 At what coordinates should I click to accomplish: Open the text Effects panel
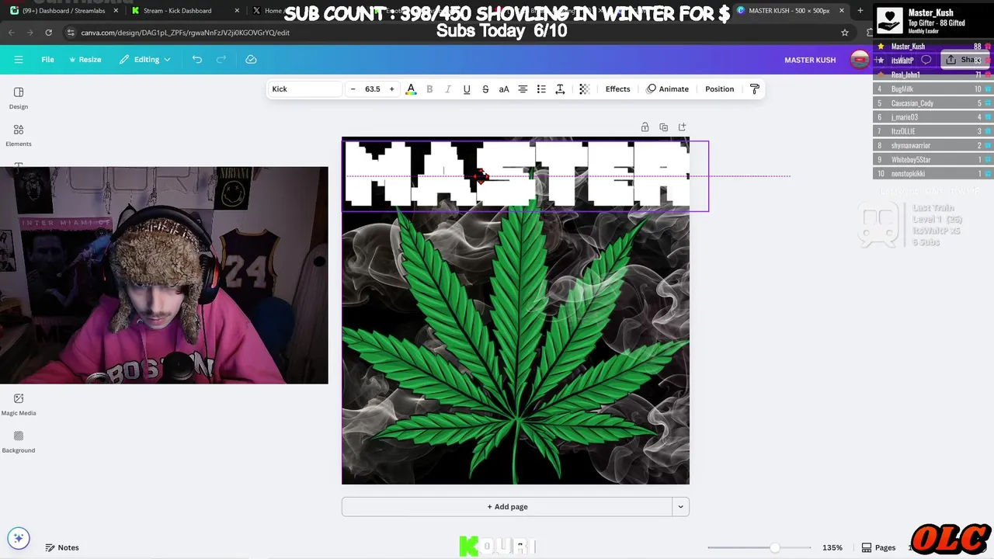[618, 89]
